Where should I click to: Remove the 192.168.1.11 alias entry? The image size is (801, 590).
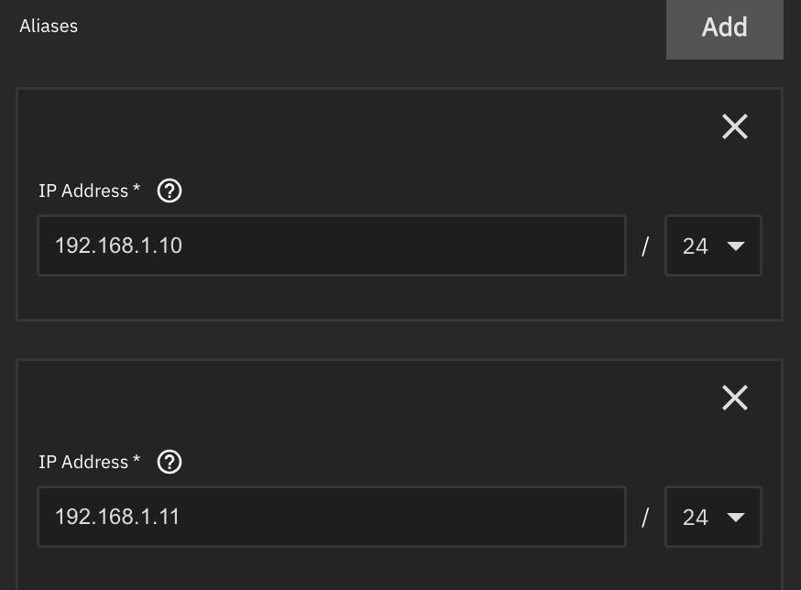click(x=735, y=398)
